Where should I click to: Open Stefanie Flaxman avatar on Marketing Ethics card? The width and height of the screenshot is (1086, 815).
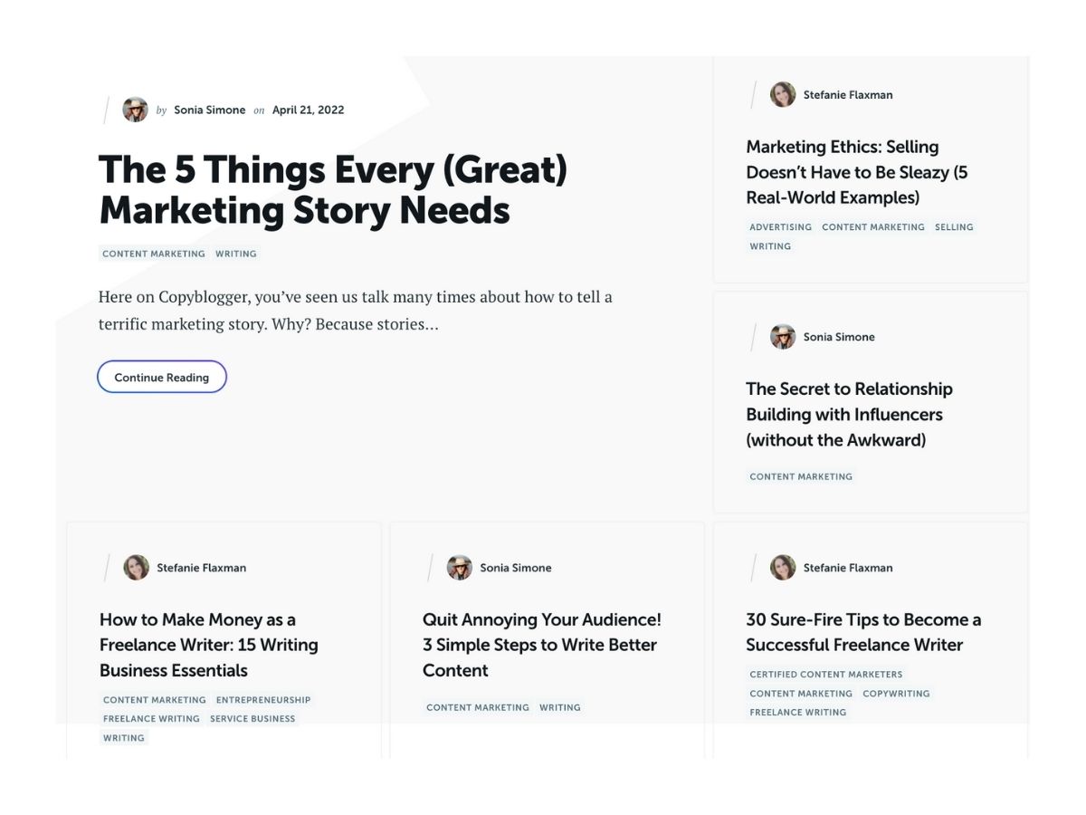point(783,94)
